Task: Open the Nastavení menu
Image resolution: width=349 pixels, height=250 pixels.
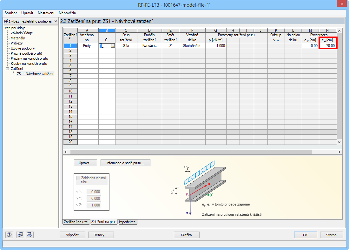Action: (46, 13)
